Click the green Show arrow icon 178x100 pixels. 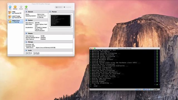[26, 7]
